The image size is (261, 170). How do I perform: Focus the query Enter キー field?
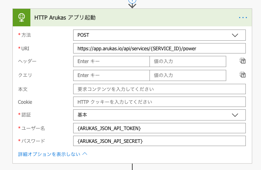coord(111,75)
